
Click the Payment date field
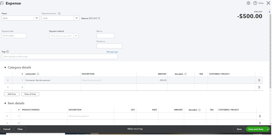click(14, 36)
